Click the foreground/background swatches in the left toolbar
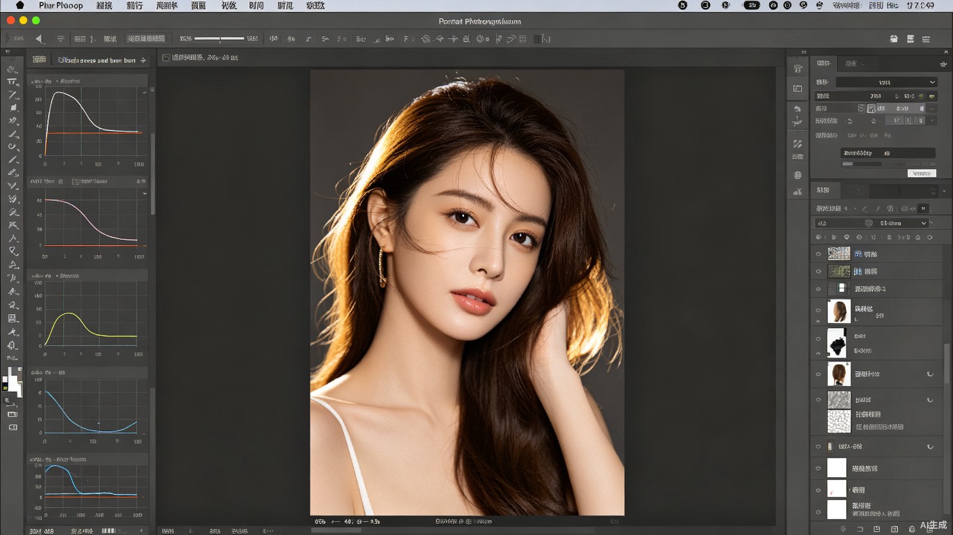This screenshot has width=953, height=535. pyautogui.click(x=12, y=382)
